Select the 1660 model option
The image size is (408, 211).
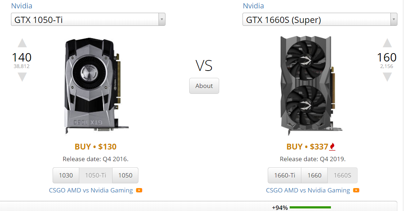(x=314, y=175)
